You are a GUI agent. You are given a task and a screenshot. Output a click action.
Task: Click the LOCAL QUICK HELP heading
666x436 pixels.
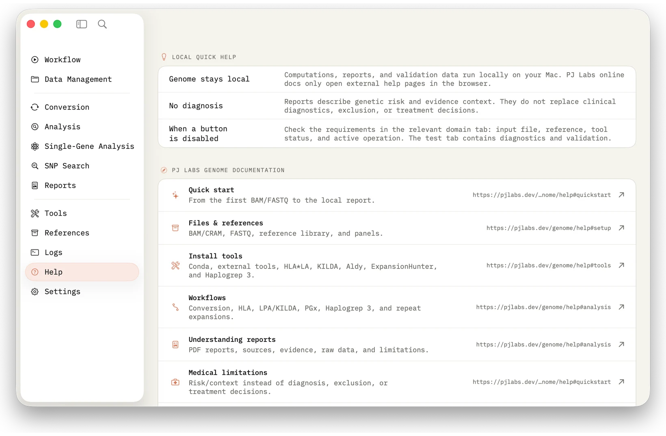click(x=204, y=57)
